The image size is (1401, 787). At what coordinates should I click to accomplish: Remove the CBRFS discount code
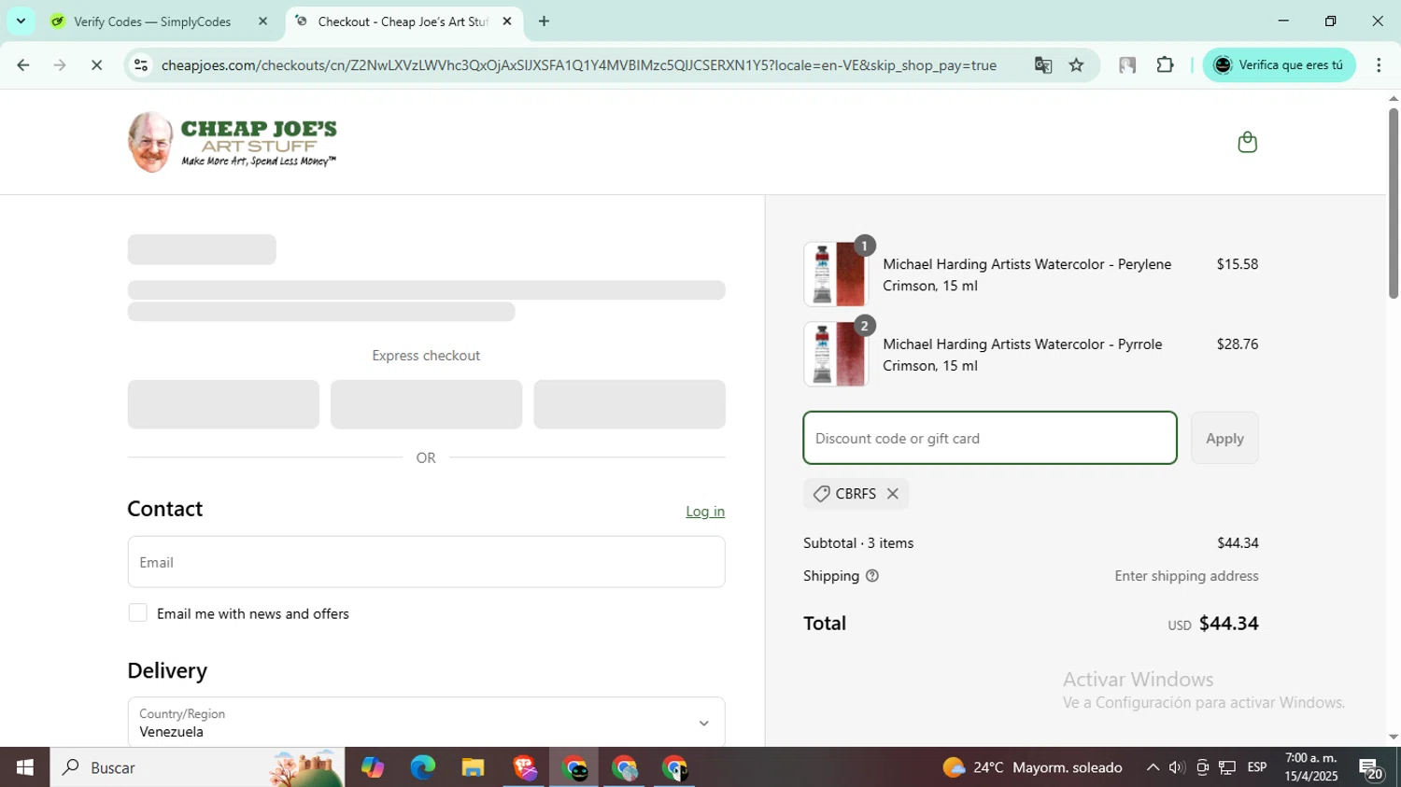[x=893, y=494]
